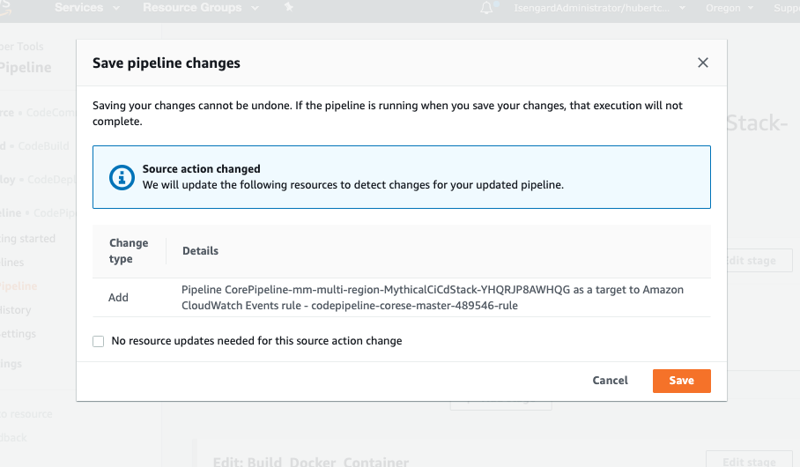Click the pin shortcut icon in the header
Image resolution: width=800 pixels, height=467 pixels.
tap(289, 7)
